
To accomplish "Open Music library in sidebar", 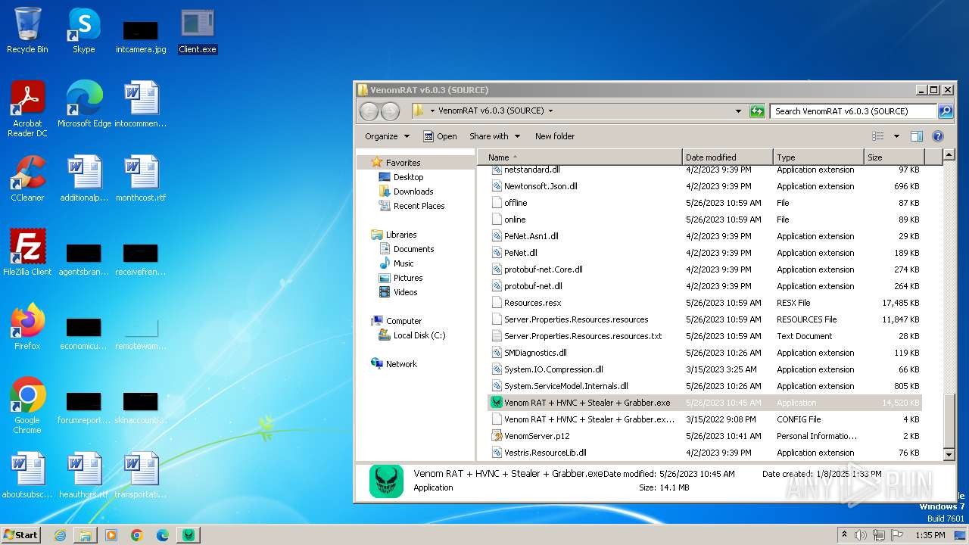I will (x=403, y=263).
